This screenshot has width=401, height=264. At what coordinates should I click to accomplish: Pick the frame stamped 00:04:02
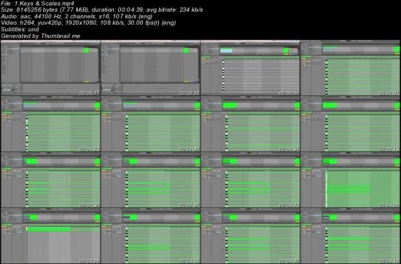click(x=250, y=236)
